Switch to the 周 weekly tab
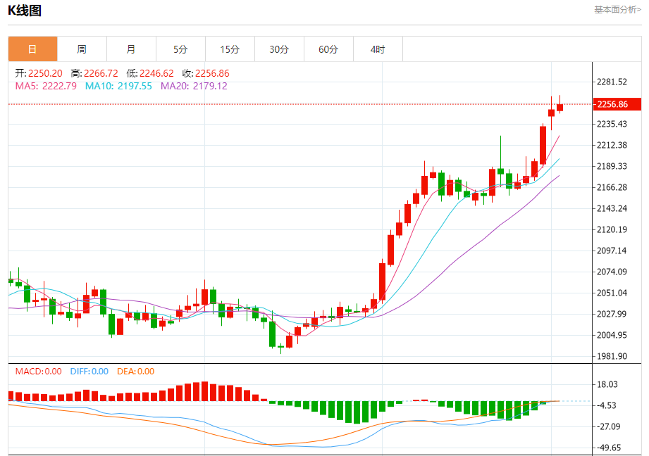 82,49
